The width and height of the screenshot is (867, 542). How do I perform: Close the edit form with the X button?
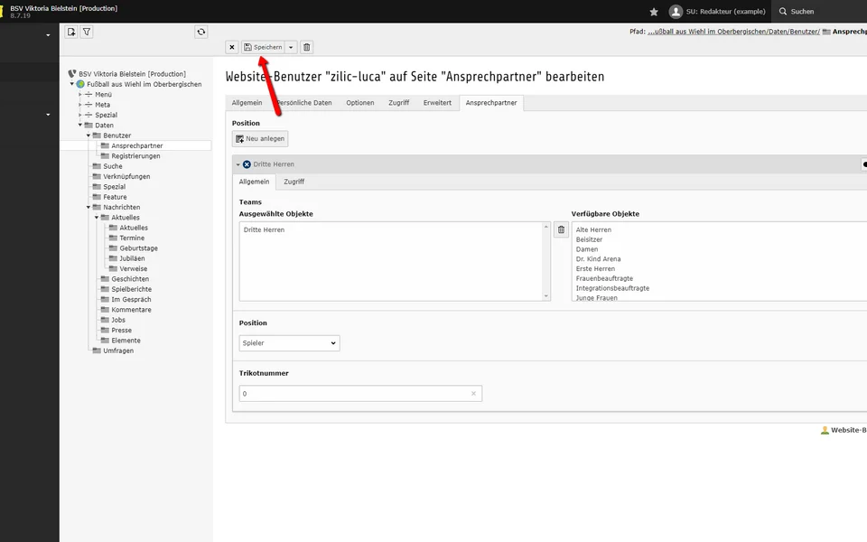(232, 47)
